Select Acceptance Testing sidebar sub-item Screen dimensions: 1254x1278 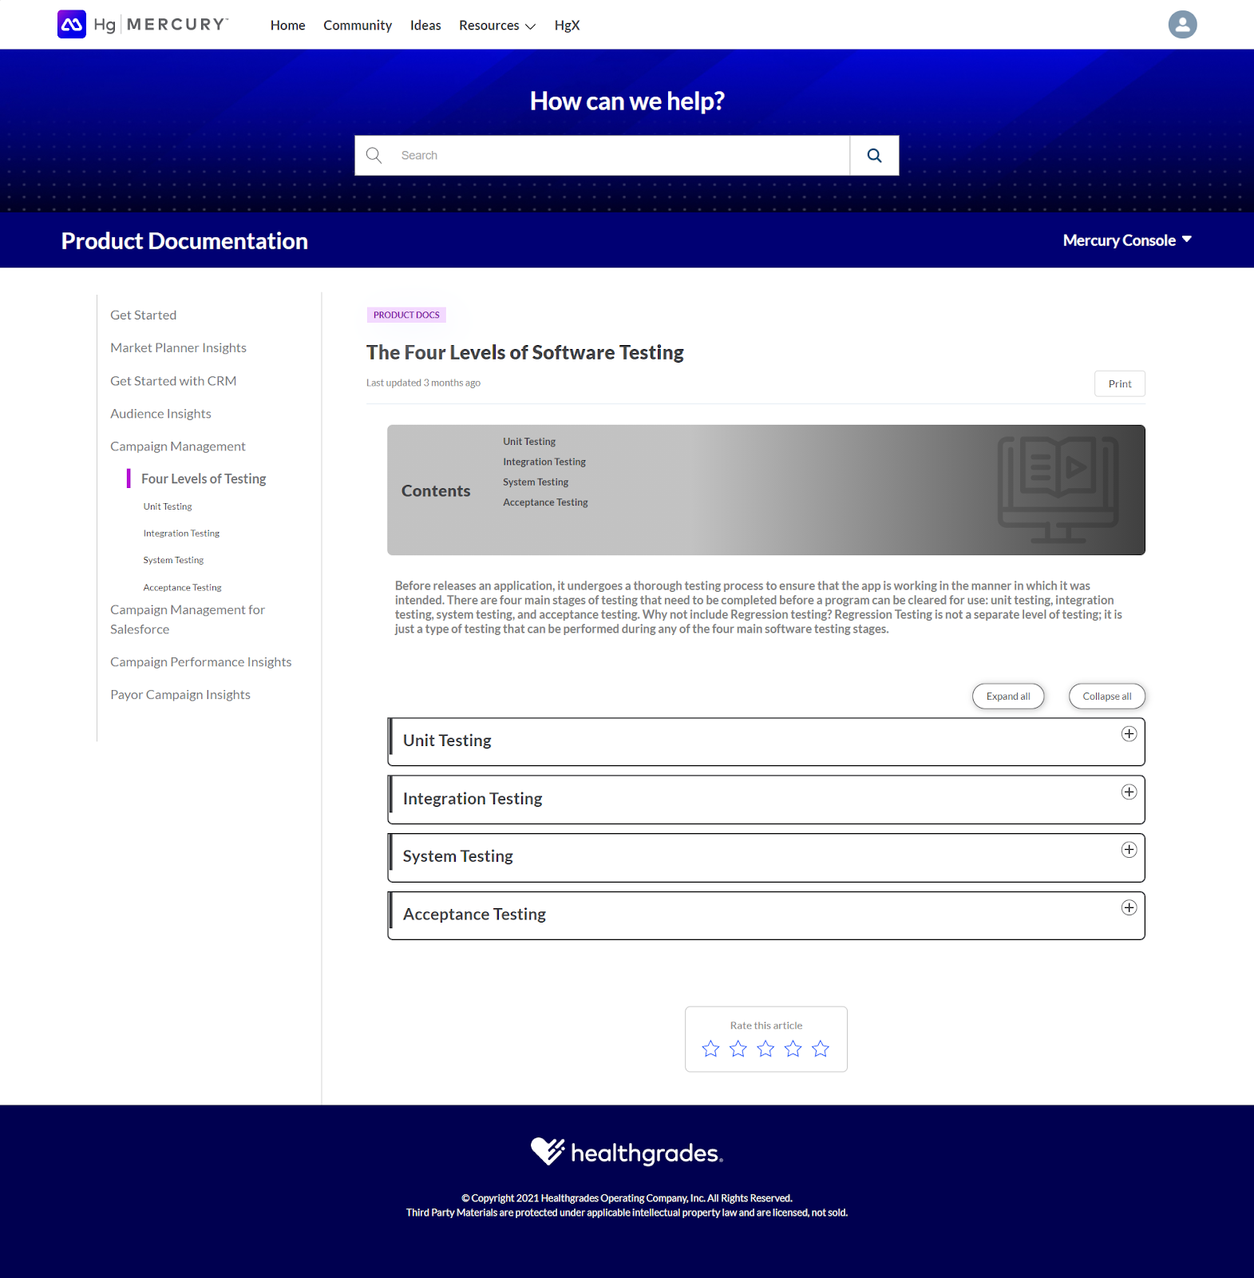point(182,588)
